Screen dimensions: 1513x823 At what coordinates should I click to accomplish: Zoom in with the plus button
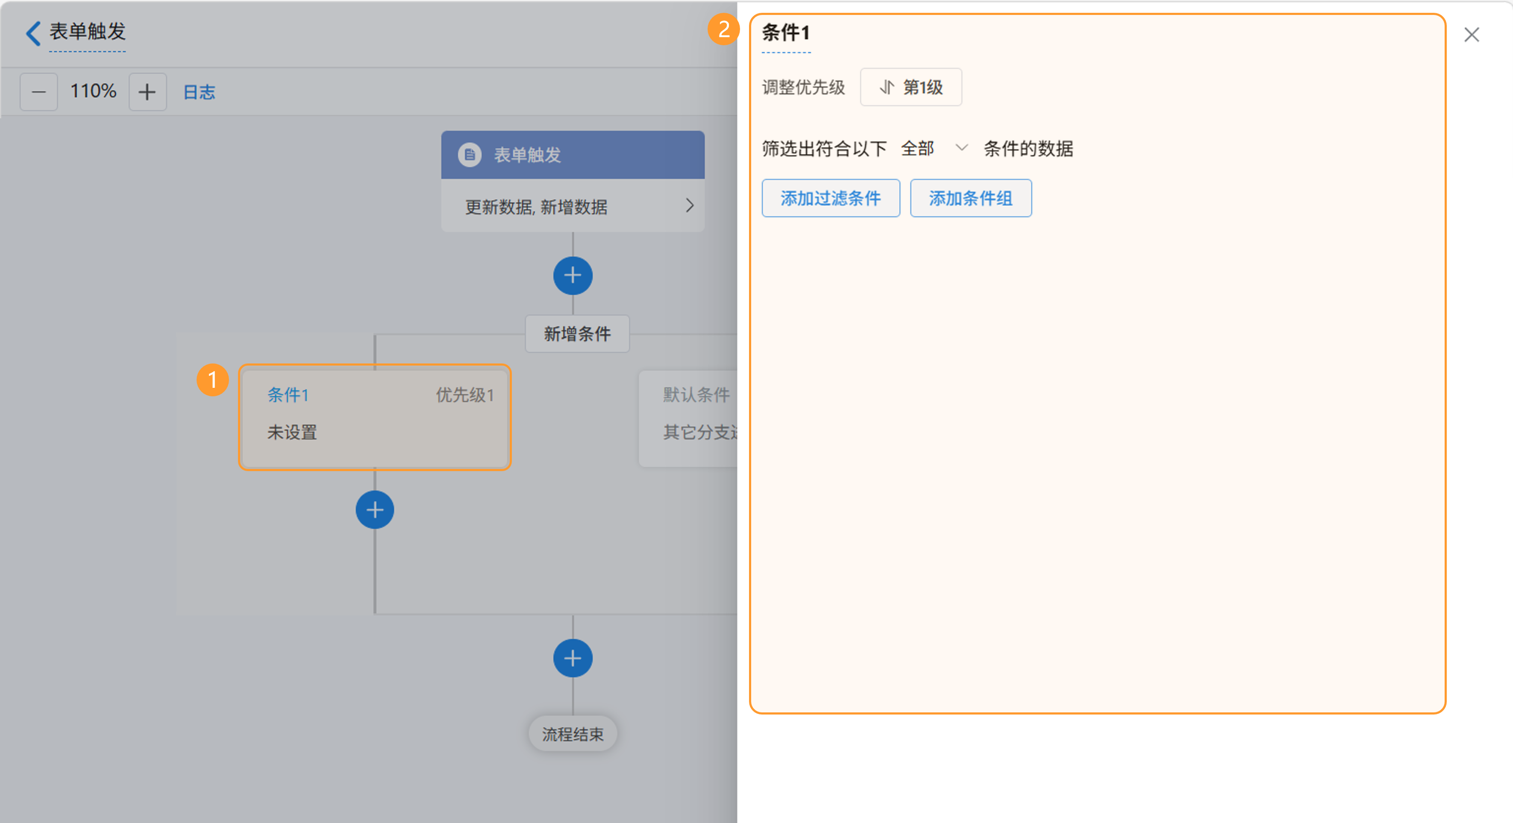[147, 91]
